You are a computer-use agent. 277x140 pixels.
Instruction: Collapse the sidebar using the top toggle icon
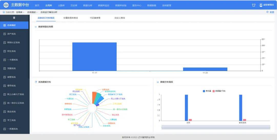(x=14, y=18)
